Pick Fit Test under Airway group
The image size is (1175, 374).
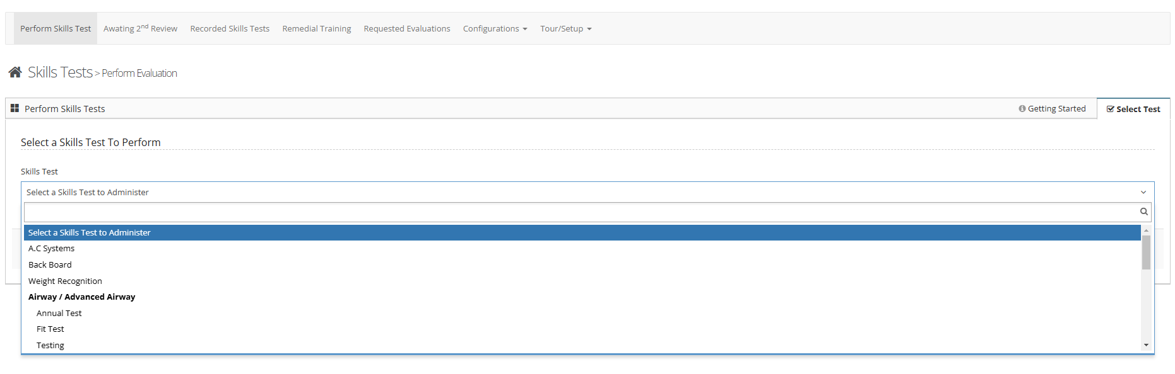tap(50, 329)
